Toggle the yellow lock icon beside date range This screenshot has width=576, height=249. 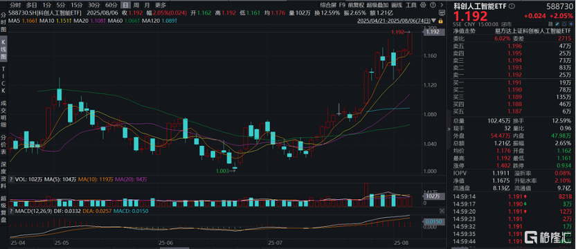tap(440, 21)
